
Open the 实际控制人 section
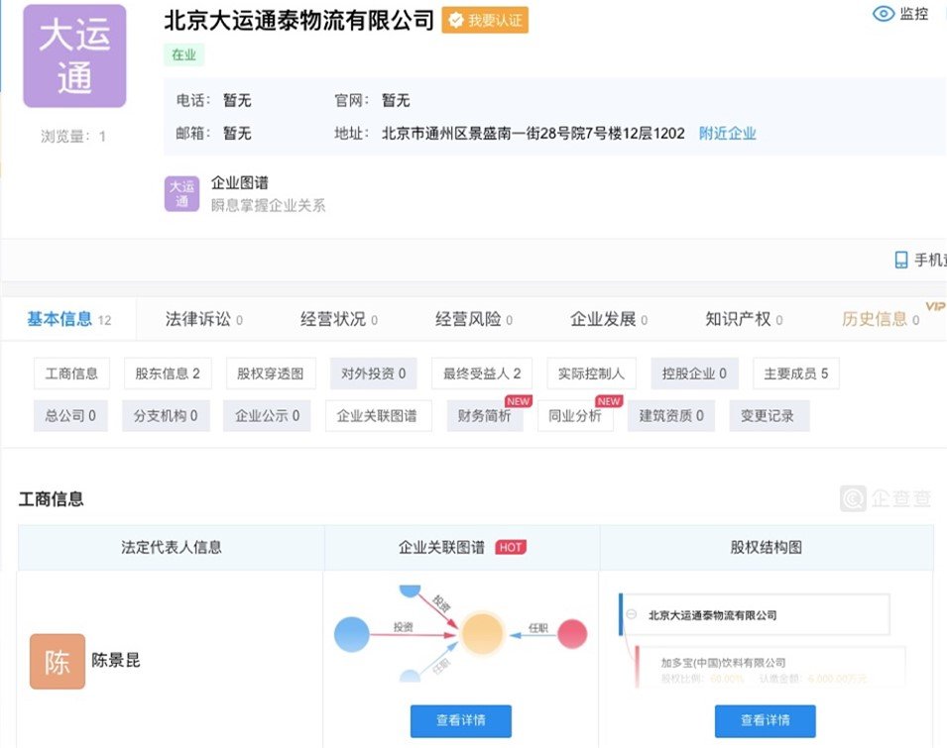point(591,374)
